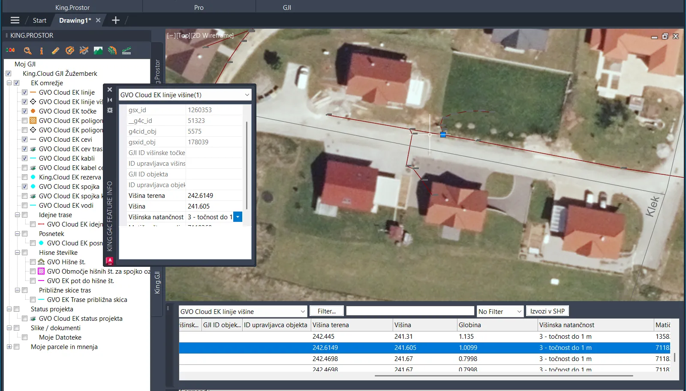Screen dimensions: 686x391
Task: Uncheck the GVO Cloud EK kabli layer
Action: click(x=25, y=158)
